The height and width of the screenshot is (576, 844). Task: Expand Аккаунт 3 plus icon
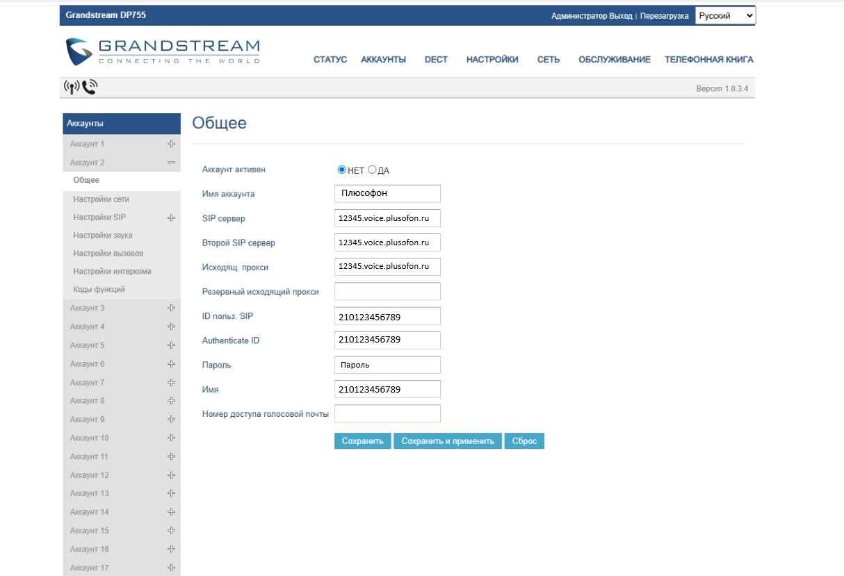coord(171,308)
